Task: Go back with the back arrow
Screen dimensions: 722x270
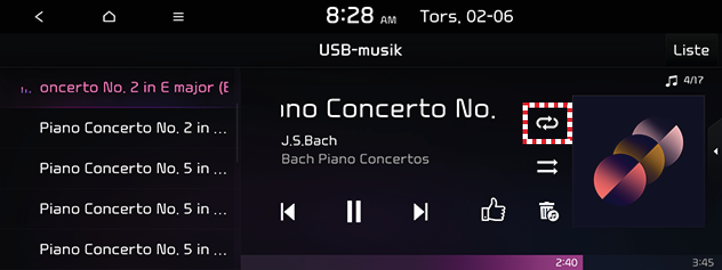Action: click(x=39, y=17)
